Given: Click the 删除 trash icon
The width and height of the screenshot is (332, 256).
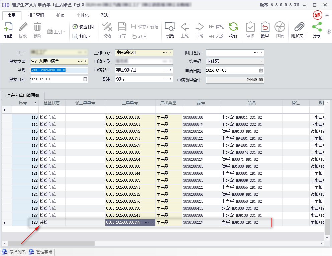Looking at the screenshot, I should click(x=37, y=30).
